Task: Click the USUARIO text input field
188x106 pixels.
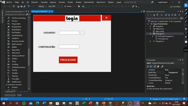Action: [x=69, y=33]
